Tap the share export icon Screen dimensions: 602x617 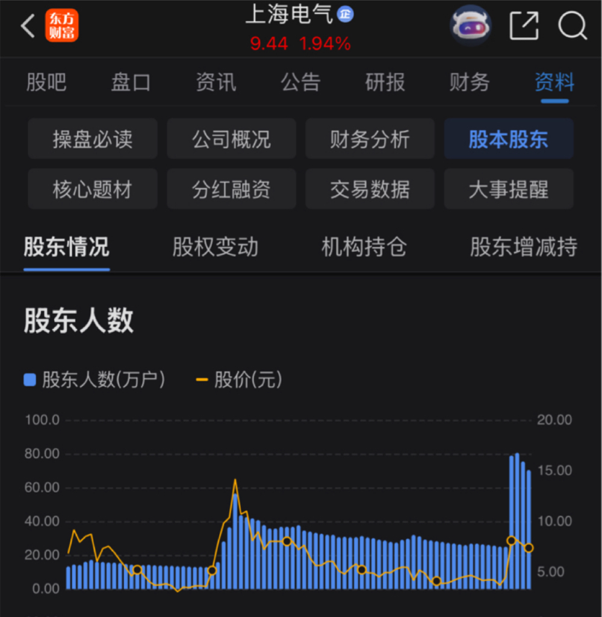coord(524,26)
